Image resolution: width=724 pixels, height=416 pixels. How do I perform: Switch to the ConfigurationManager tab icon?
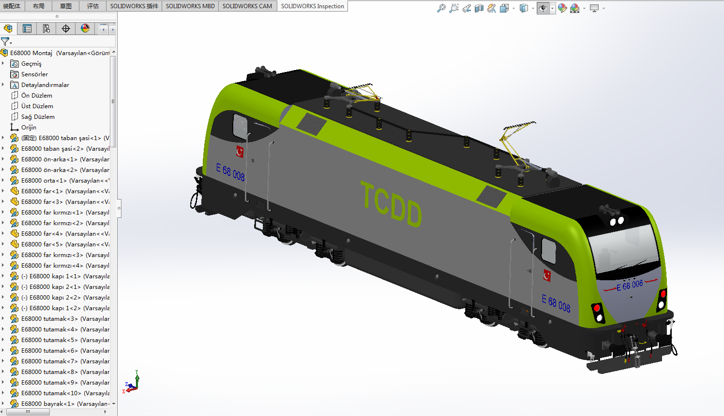46,29
